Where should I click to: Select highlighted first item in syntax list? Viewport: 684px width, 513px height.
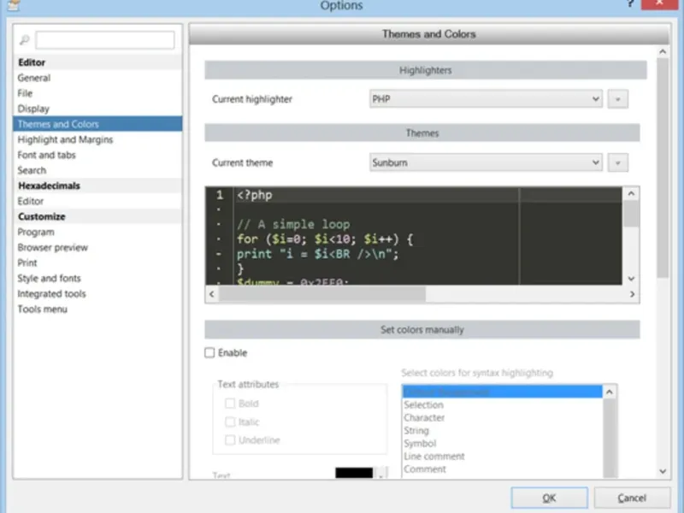pos(502,392)
